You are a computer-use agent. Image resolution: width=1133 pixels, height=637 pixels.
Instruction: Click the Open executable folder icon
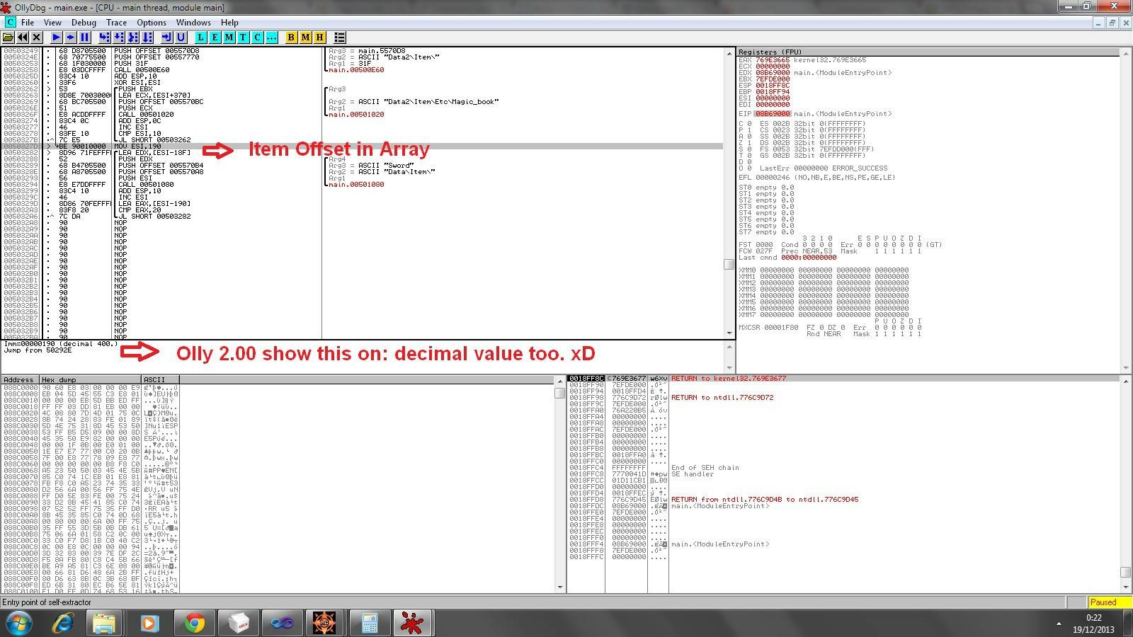click(8, 37)
